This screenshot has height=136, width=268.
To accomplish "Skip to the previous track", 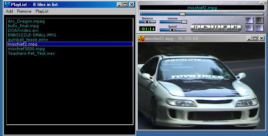I will [196, 27].
